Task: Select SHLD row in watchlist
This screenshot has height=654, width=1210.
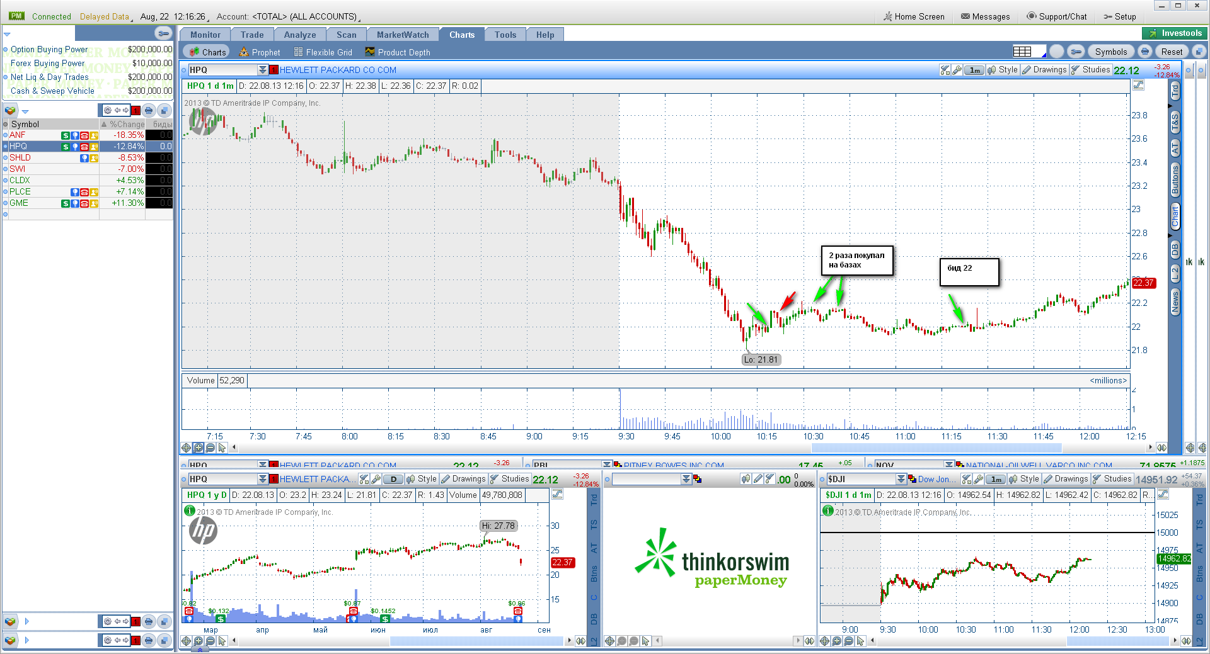Action: click(87, 157)
